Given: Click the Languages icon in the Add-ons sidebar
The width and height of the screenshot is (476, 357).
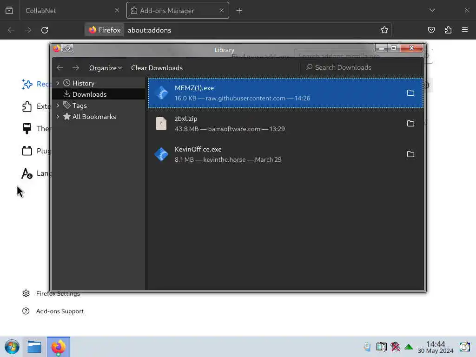Looking at the screenshot, I should 26,173.
